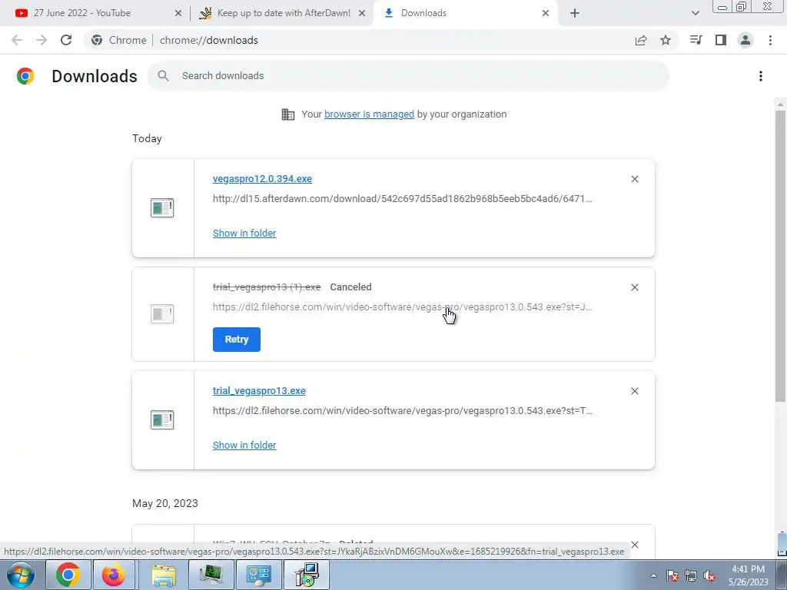
Task: Click the Chrome site info chip
Action: pos(119,40)
